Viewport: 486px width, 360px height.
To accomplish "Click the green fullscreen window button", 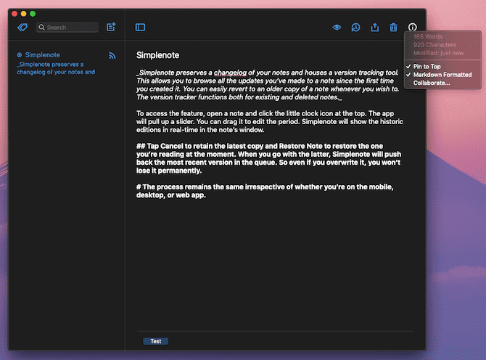I will (x=33, y=14).
